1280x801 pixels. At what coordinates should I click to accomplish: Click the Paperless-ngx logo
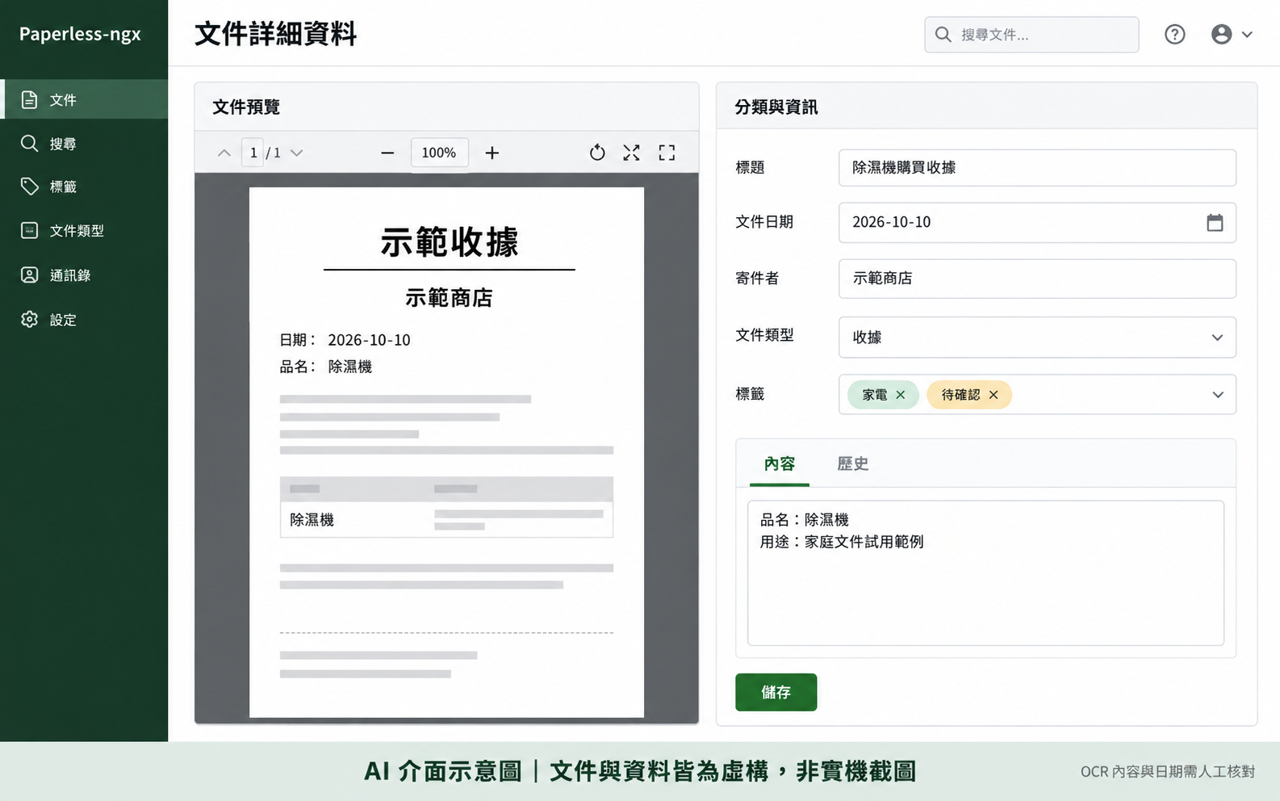pyautogui.click(x=80, y=34)
